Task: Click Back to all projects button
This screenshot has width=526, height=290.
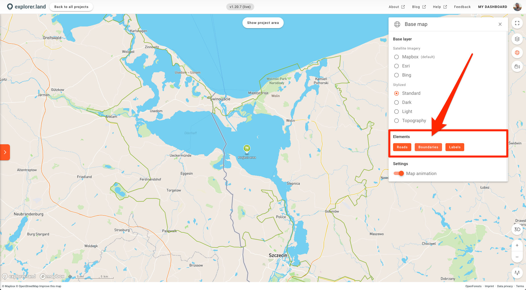Action: tap(71, 7)
